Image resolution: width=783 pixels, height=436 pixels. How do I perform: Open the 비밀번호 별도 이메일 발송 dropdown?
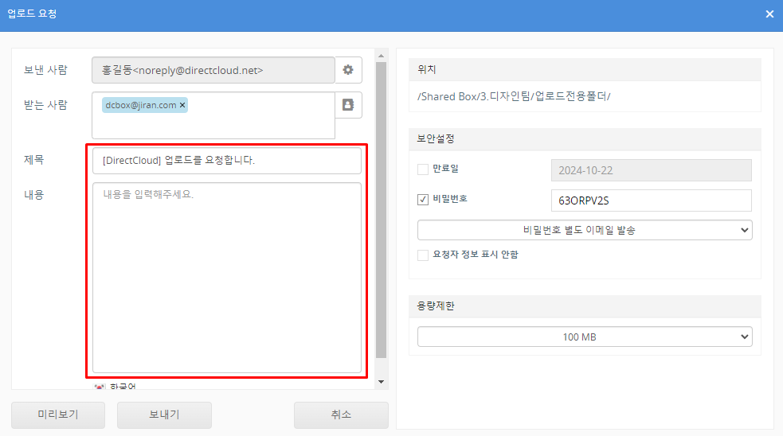coord(585,230)
